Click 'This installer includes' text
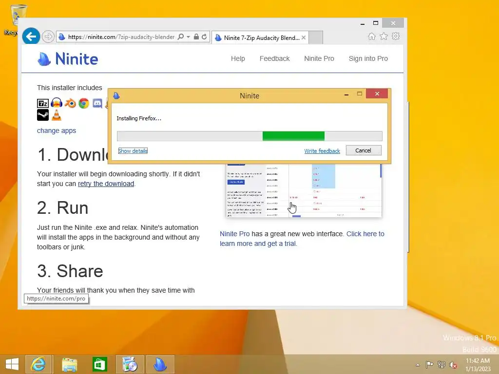The image size is (499, 374). tap(69, 88)
